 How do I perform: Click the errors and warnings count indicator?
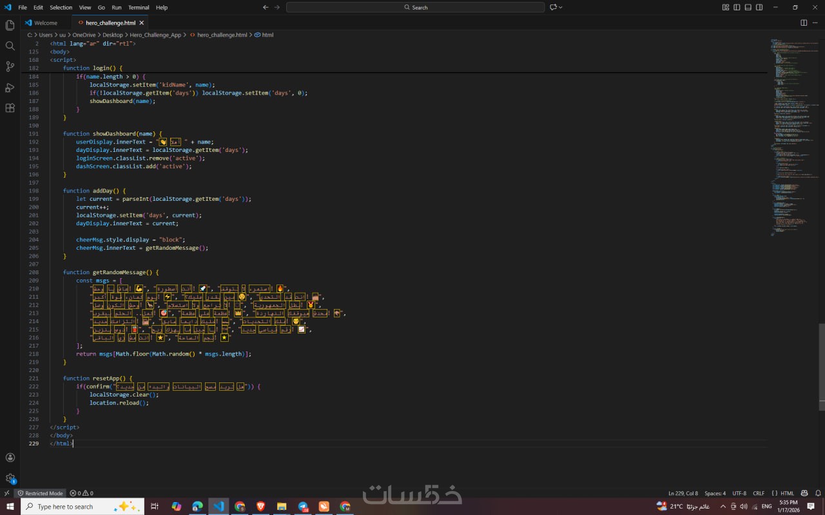(81, 493)
